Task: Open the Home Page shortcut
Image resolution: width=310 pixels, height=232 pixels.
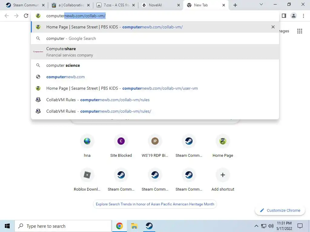Action: click(223, 146)
